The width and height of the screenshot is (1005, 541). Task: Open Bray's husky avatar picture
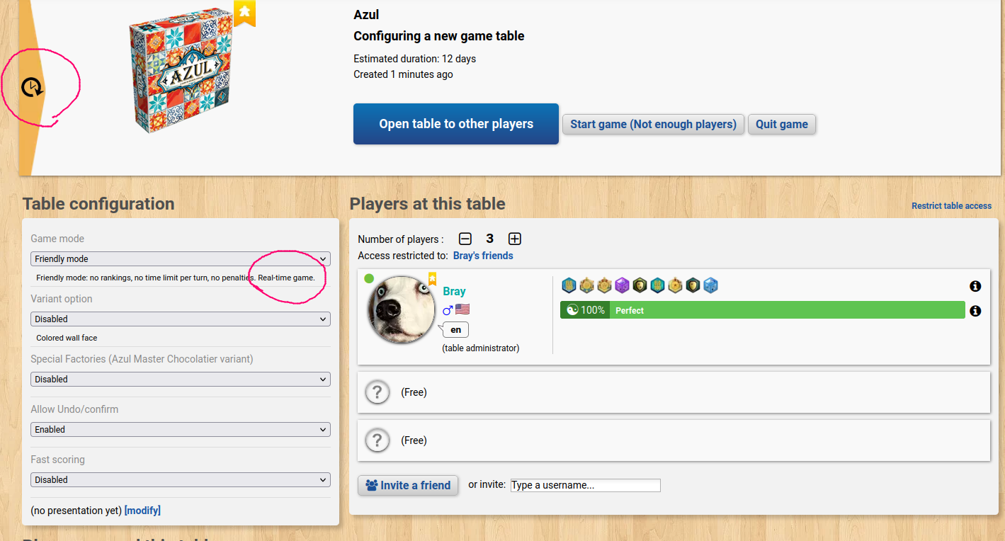[x=402, y=309]
